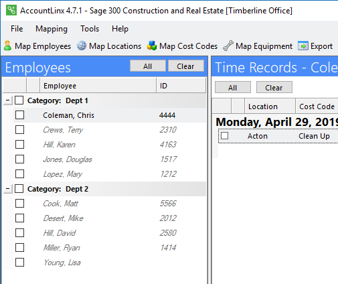The width and height of the screenshot is (338, 284).
Task: Clear the time records selection
Action: click(x=274, y=87)
